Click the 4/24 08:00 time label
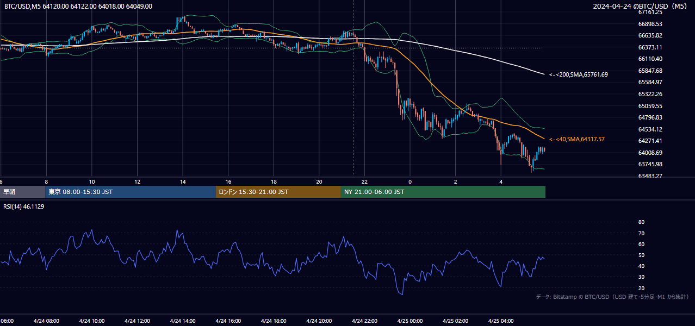The width and height of the screenshot is (695, 326). coord(46,321)
